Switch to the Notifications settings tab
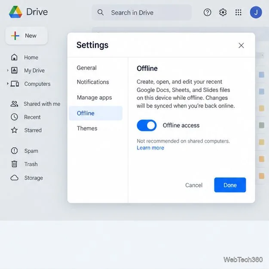This screenshot has height=269, width=269. (x=93, y=82)
